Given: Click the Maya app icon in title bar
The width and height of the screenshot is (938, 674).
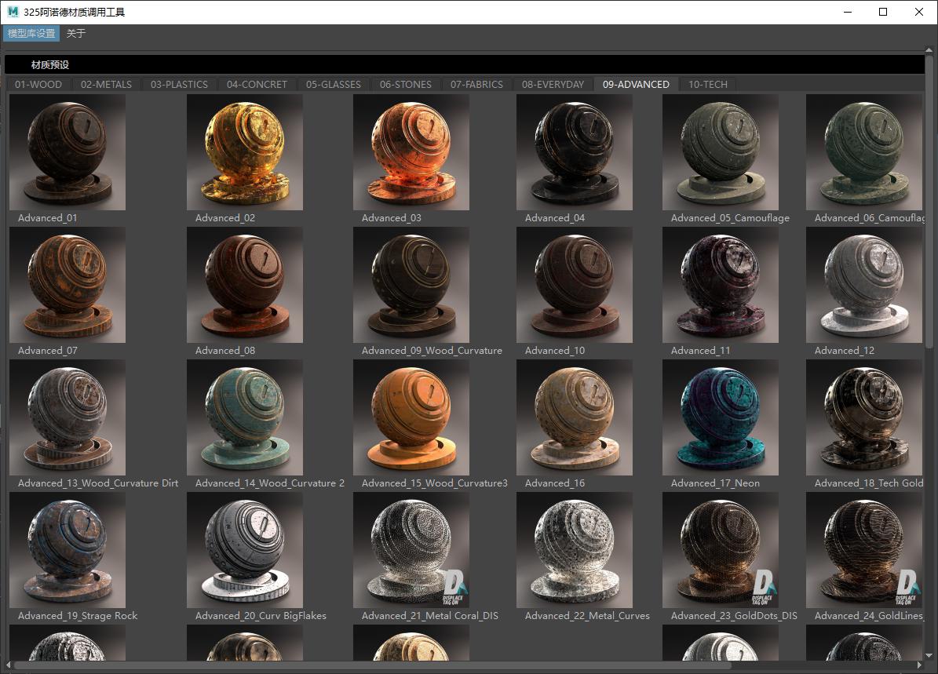Looking at the screenshot, I should [x=13, y=12].
